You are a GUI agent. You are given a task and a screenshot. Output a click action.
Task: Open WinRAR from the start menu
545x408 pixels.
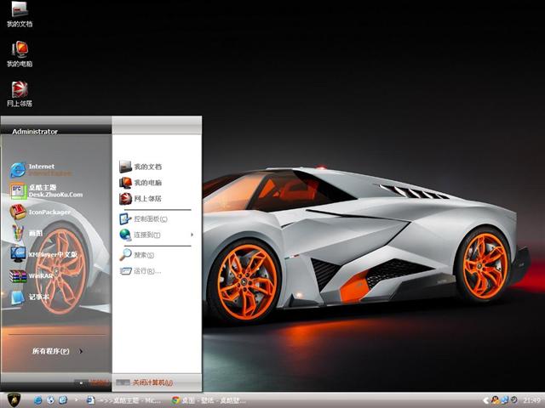coord(32,275)
